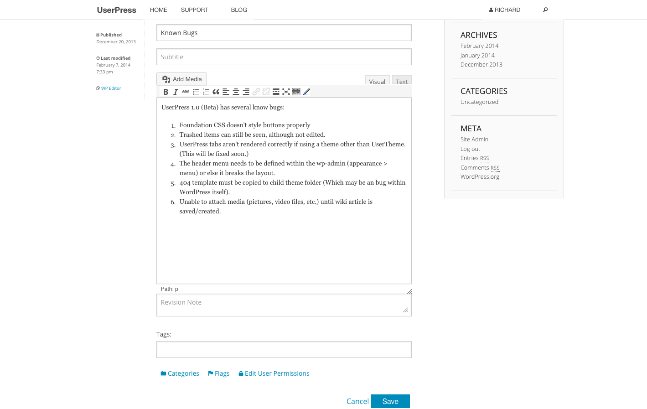Click the 'UserPress 1.0 (Beta)' intro paragraph

[223, 107]
